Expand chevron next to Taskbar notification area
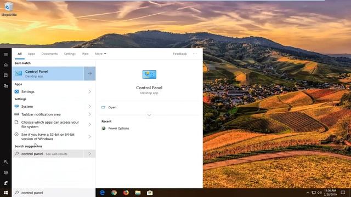Screen dimensions: 351x197 pyautogui.click(x=90, y=114)
